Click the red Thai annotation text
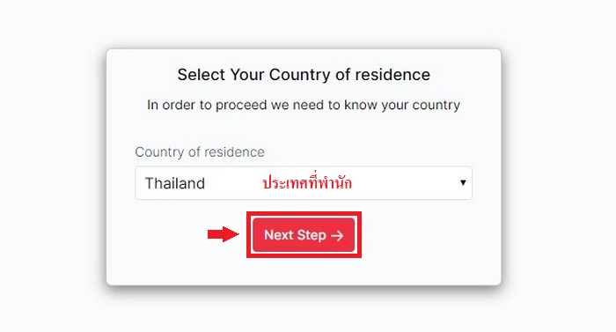 pos(307,183)
